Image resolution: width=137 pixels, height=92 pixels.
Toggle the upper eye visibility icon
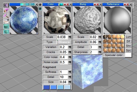click(40, 5)
